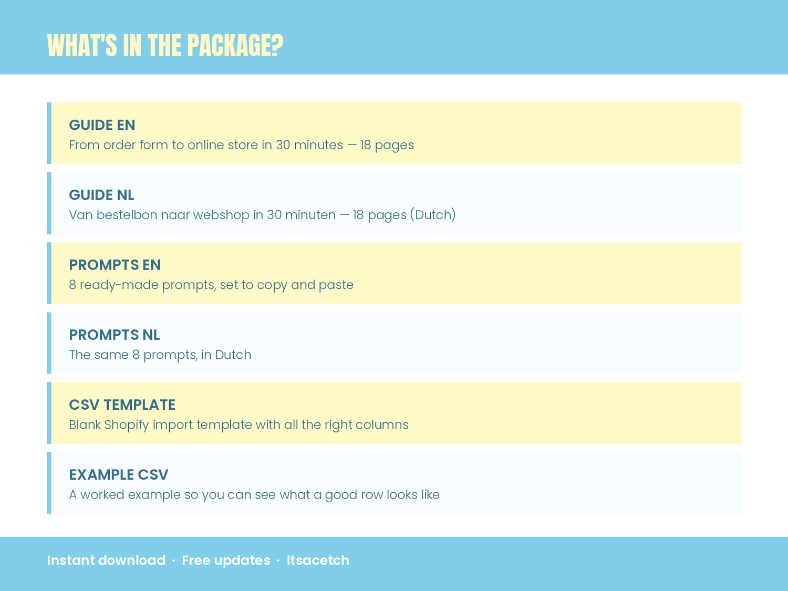788x591 pixels.
Task: Click the pale PROMPTS NL card background
Action: pos(525,343)
